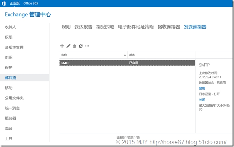This screenshot has width=234, height=147.
Task: Click the add new send connector plus icon
Action: pos(62,46)
